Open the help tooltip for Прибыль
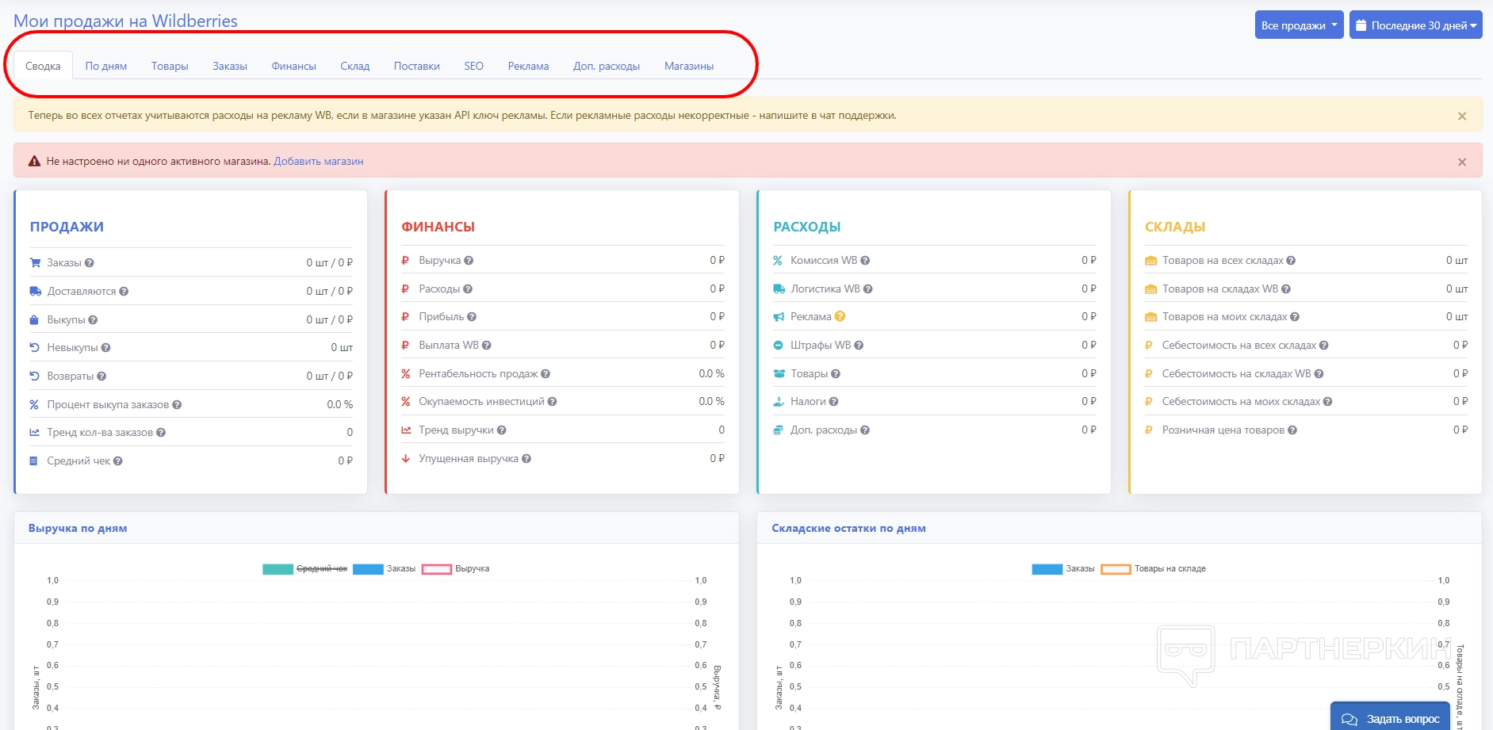Screen dimensions: 1493x730 [472, 317]
